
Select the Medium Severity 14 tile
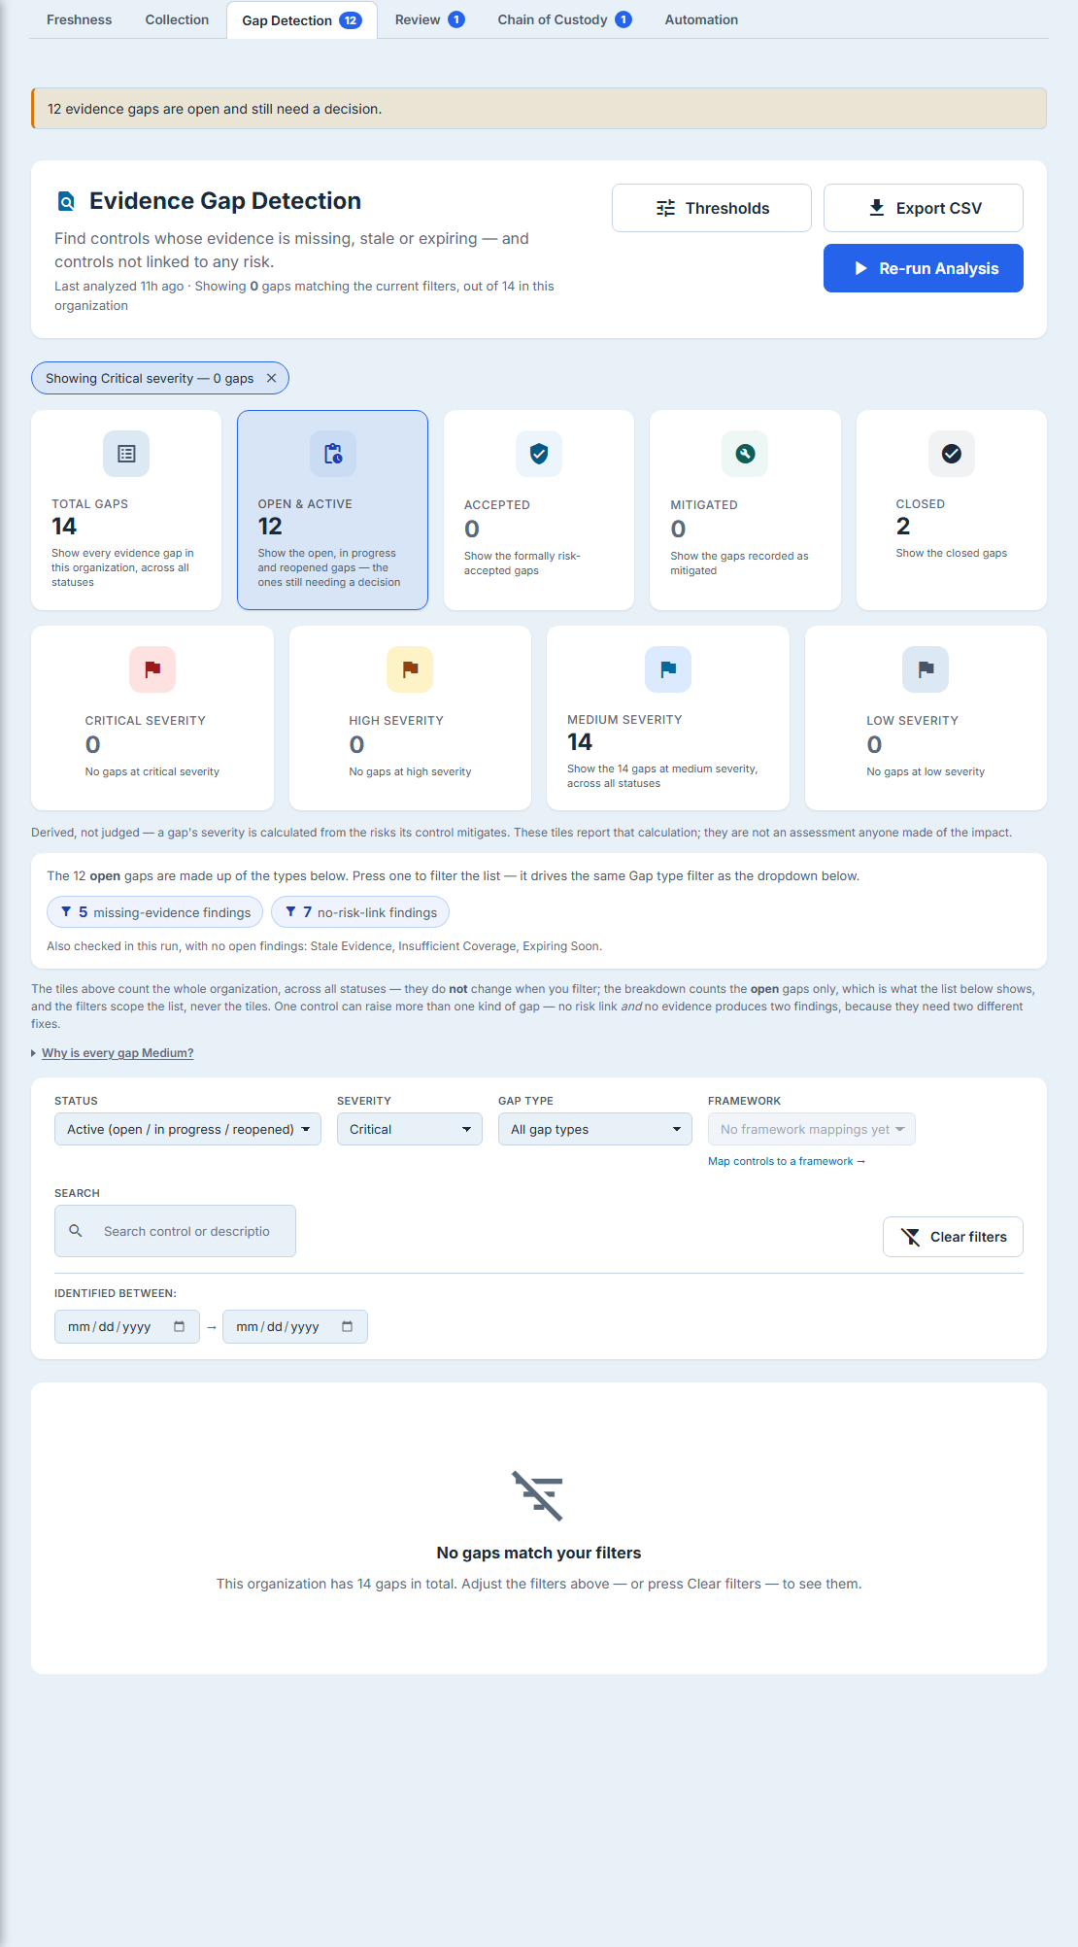[668, 718]
